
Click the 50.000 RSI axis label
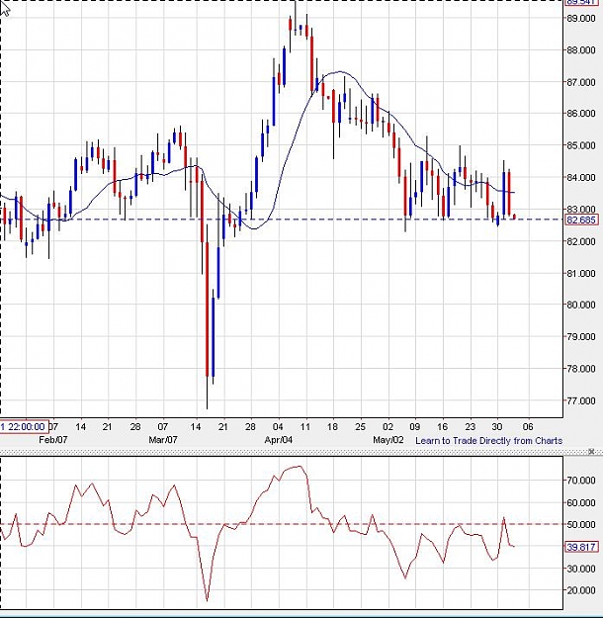point(581,525)
